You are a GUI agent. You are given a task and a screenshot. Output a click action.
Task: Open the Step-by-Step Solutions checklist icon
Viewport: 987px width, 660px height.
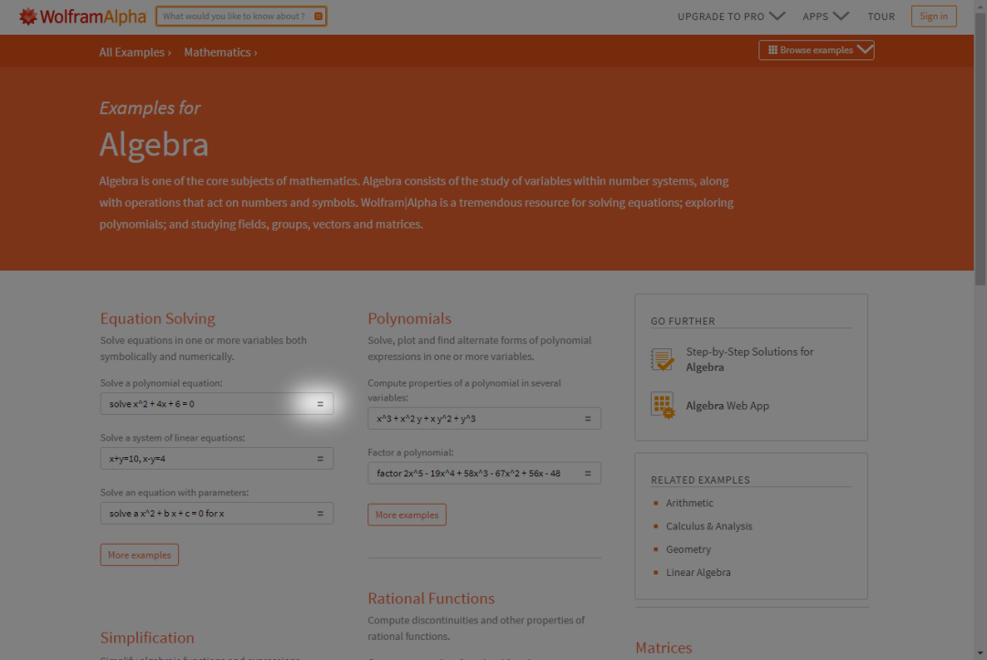tap(663, 359)
